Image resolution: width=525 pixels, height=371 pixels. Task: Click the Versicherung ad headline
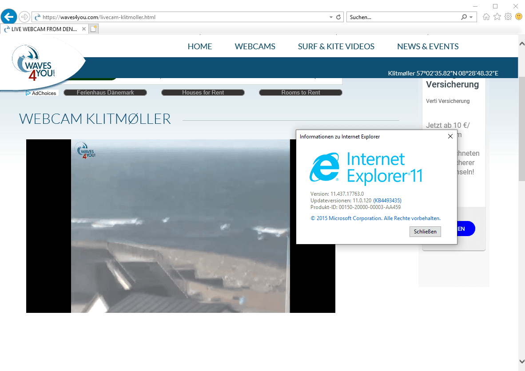452,84
